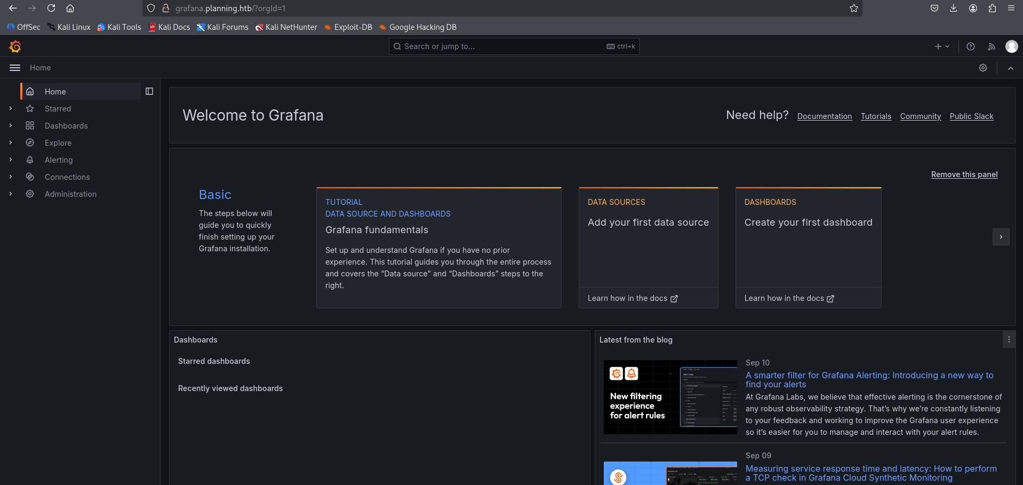Show next setup cards with arrow
1023x485 pixels.
pyautogui.click(x=1001, y=237)
